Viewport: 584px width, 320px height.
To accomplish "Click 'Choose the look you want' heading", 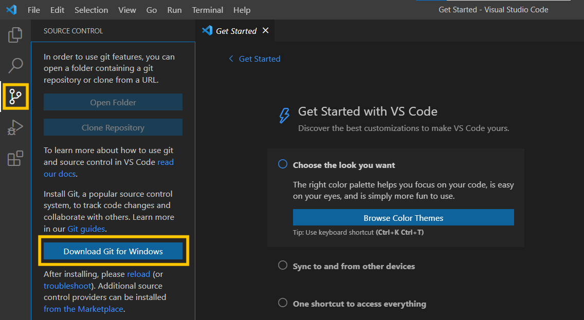I will (x=344, y=165).
